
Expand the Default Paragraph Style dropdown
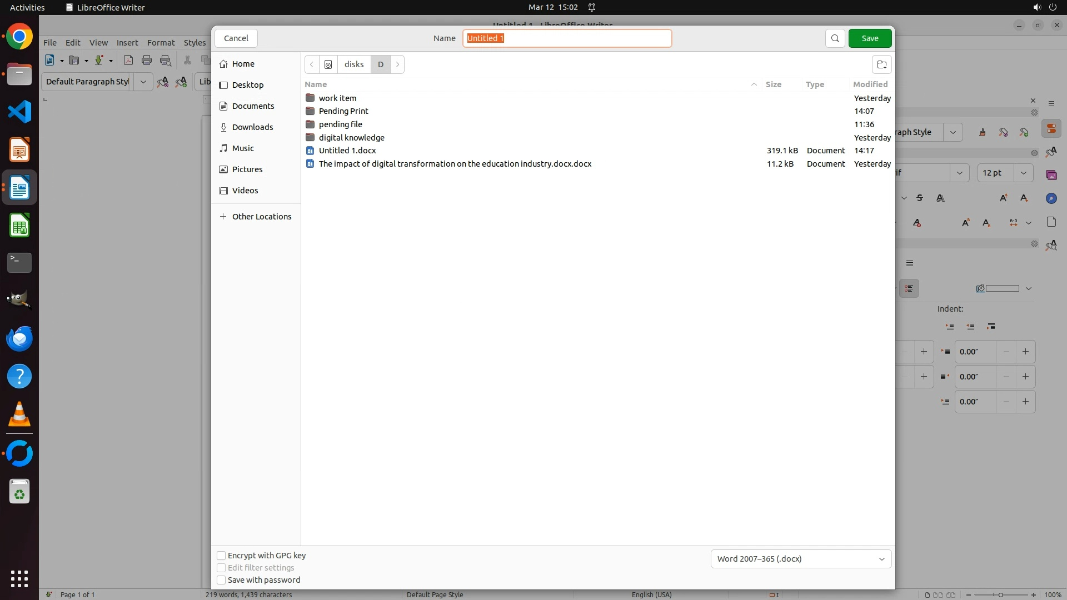pos(143,82)
